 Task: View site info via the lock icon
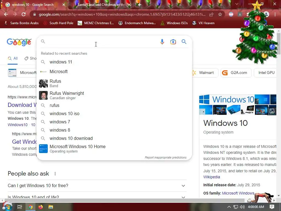coord(35,14)
